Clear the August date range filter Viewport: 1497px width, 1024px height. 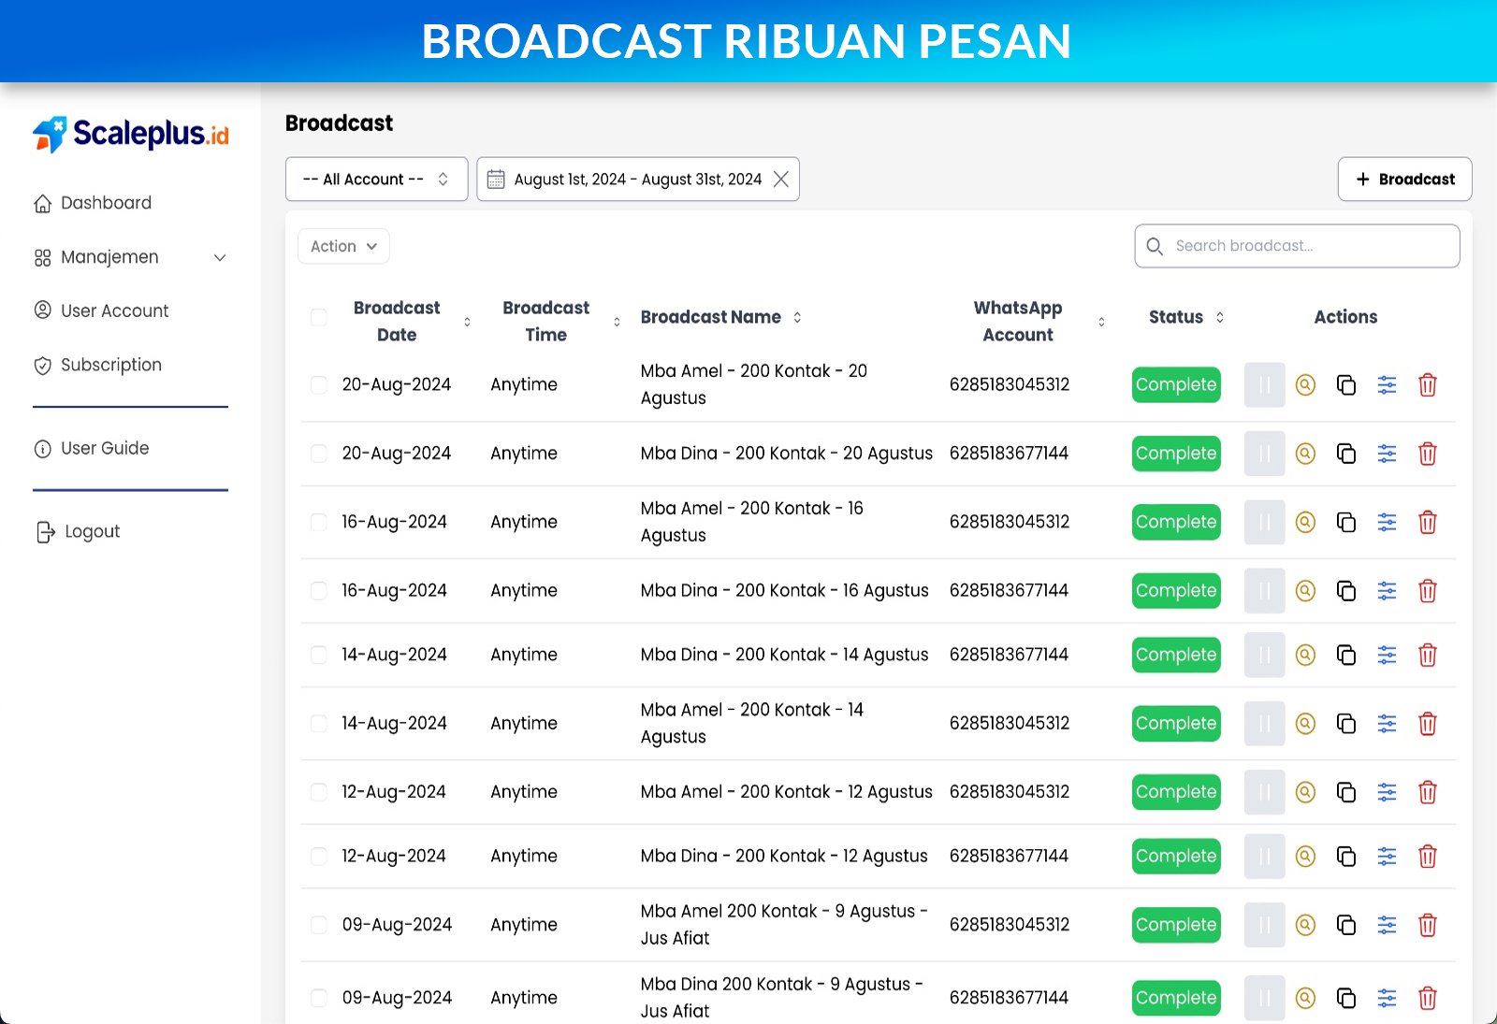tap(781, 179)
